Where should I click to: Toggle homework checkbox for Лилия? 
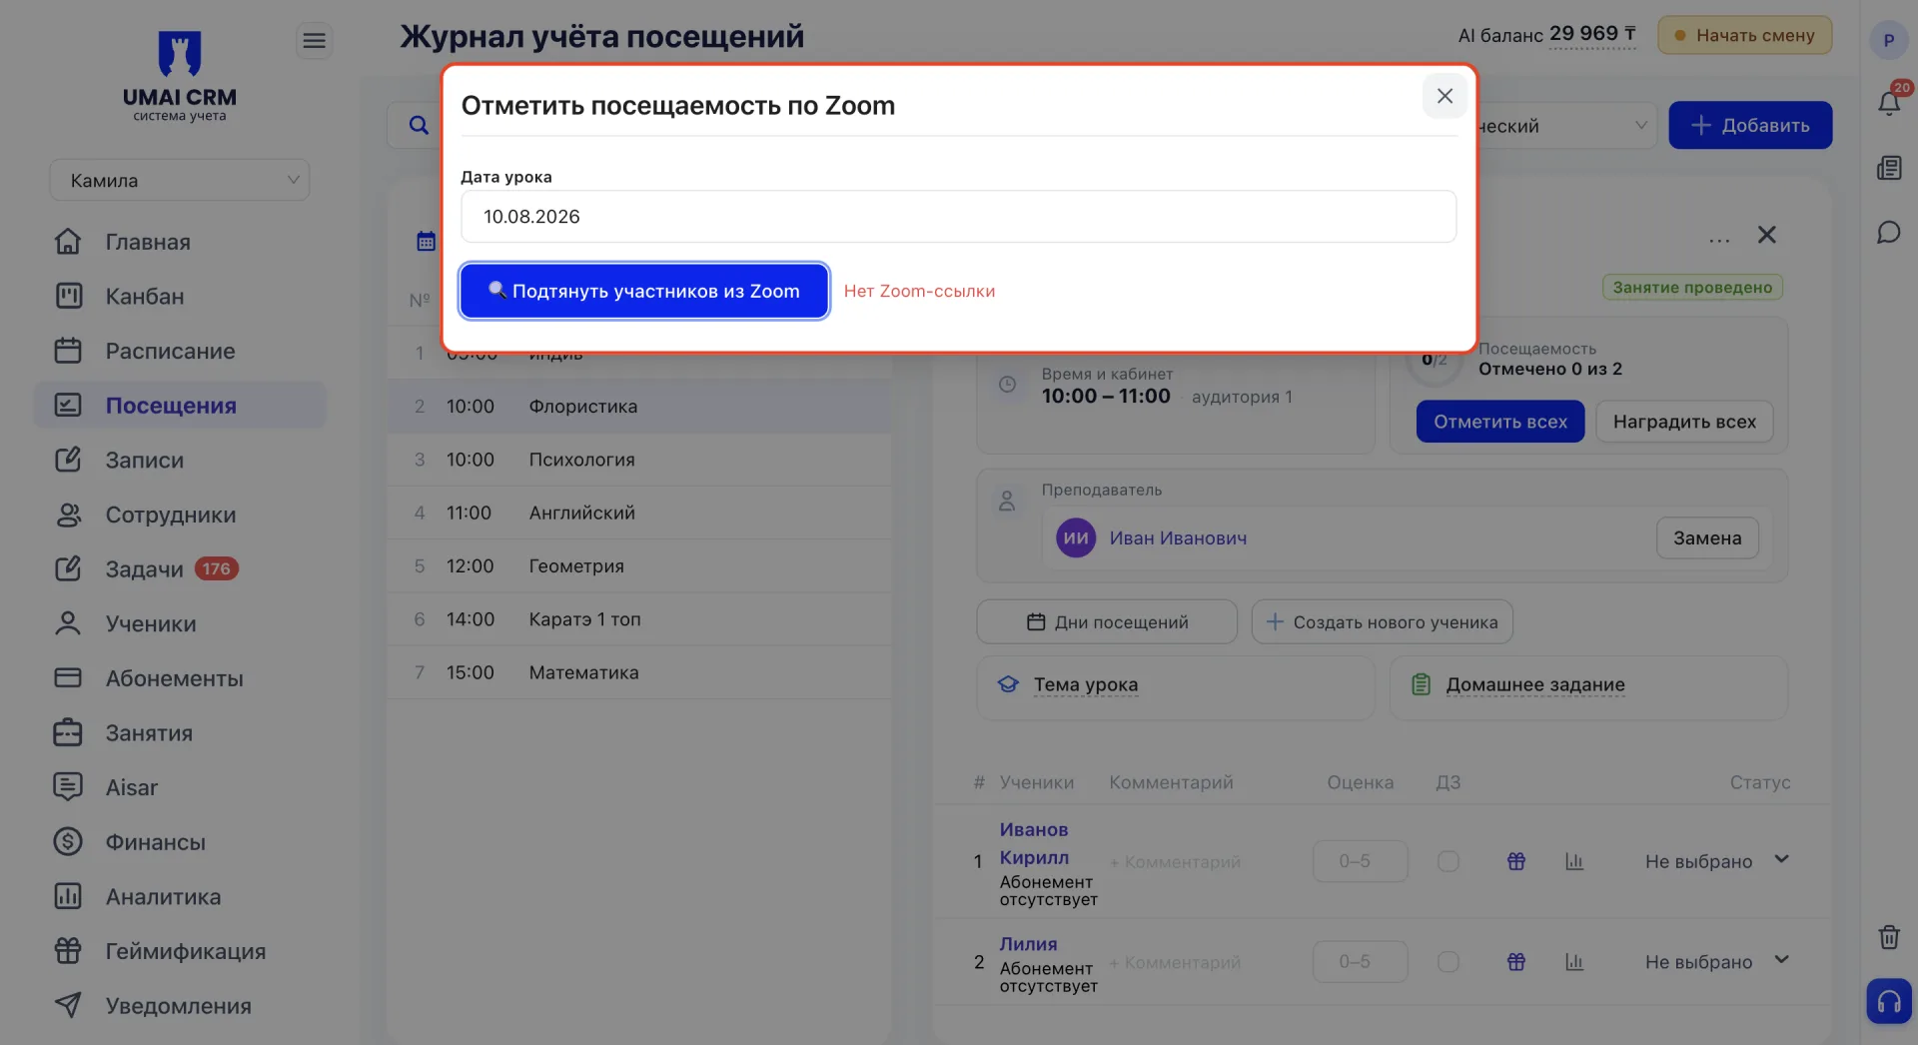point(1448,962)
